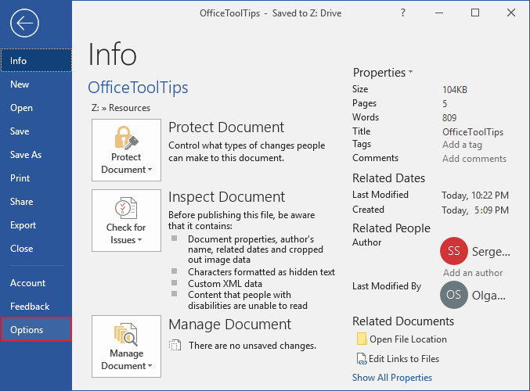Choose Close in the sidebar
The height and width of the screenshot is (391, 530).
36,249
